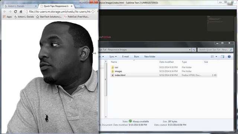Select the css folder
Image resolution: width=238 pixels, height=134 pixels.
(x=116, y=67)
